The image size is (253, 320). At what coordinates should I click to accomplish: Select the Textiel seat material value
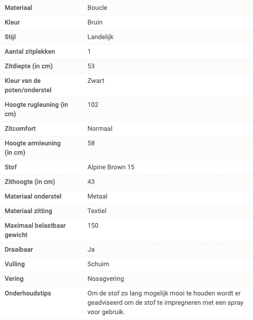[97, 211]
